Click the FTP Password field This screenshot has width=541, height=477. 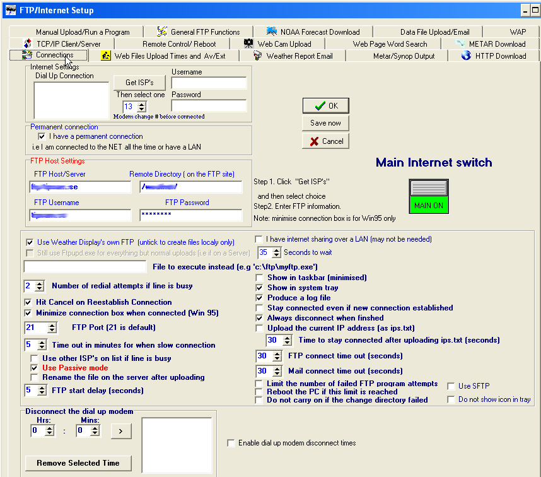pos(191,215)
